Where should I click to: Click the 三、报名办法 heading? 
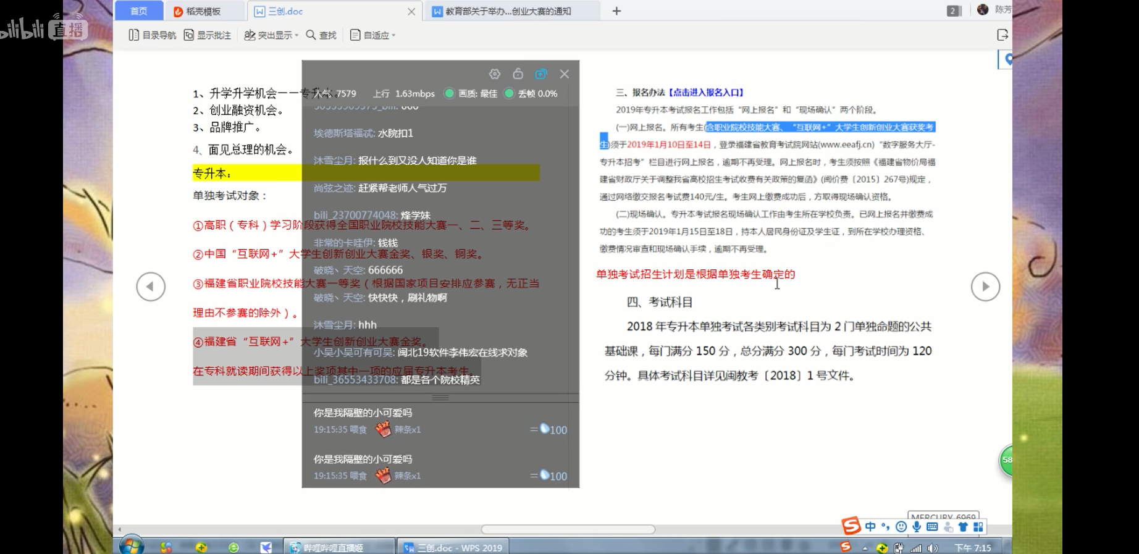point(641,93)
